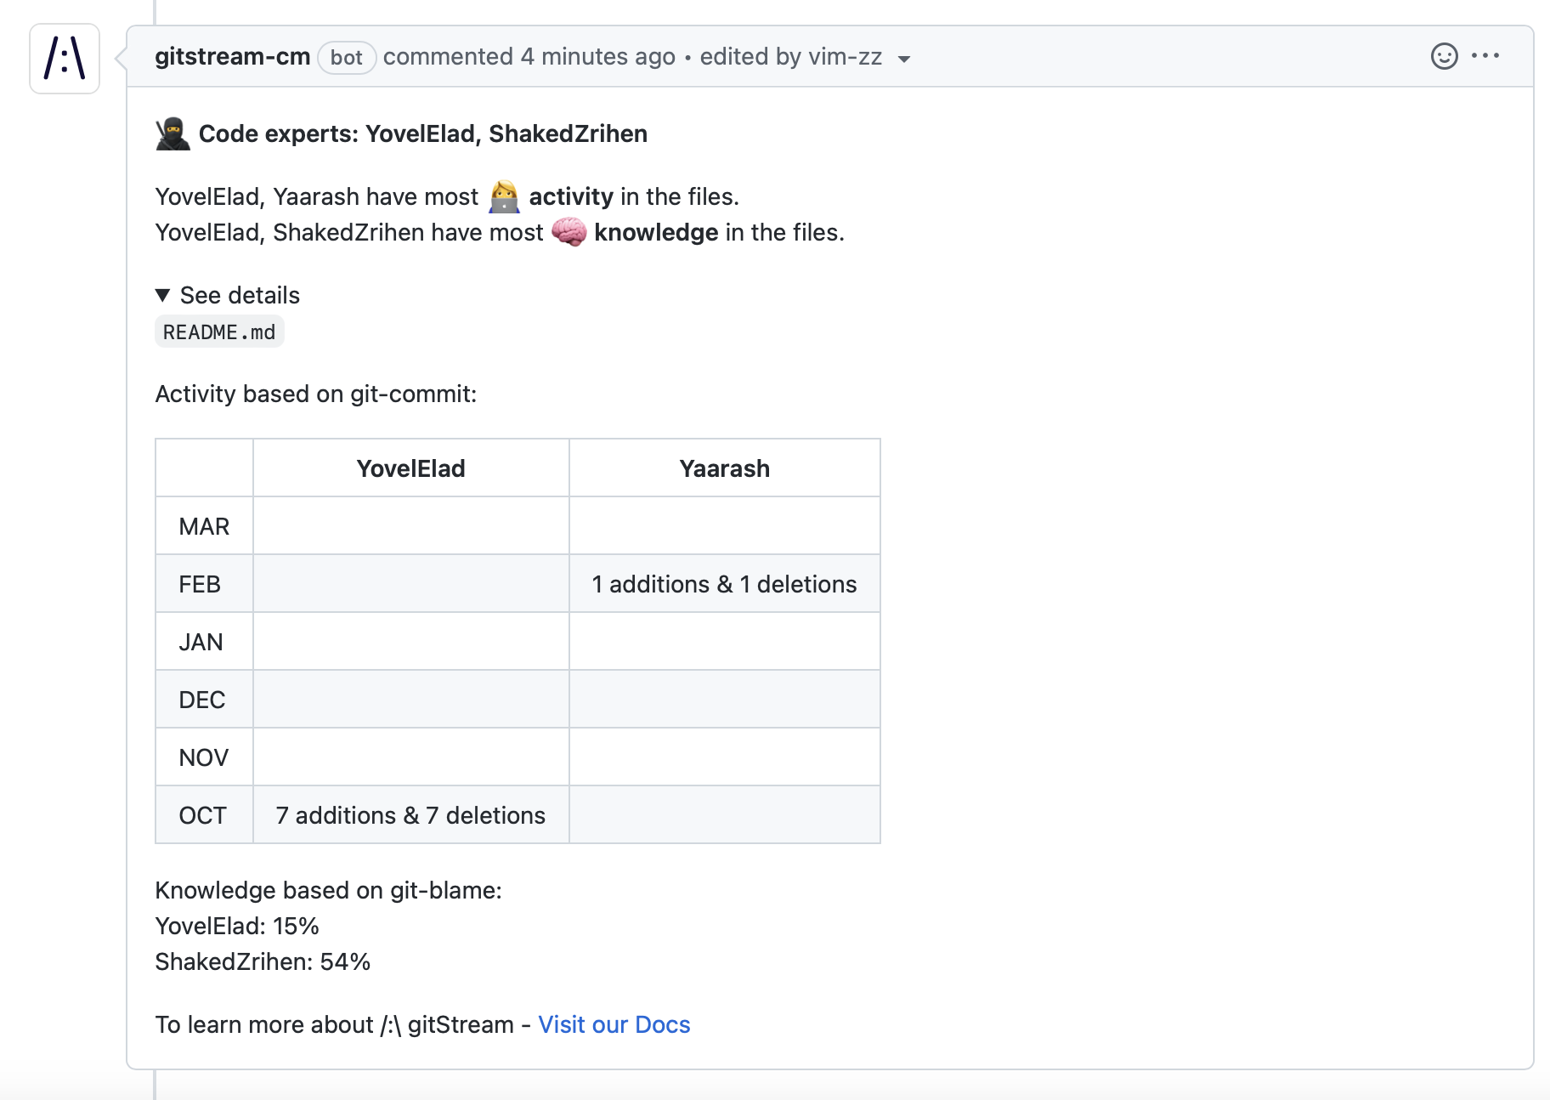Open the emoji reaction picker
1550x1100 pixels.
coord(1444,56)
